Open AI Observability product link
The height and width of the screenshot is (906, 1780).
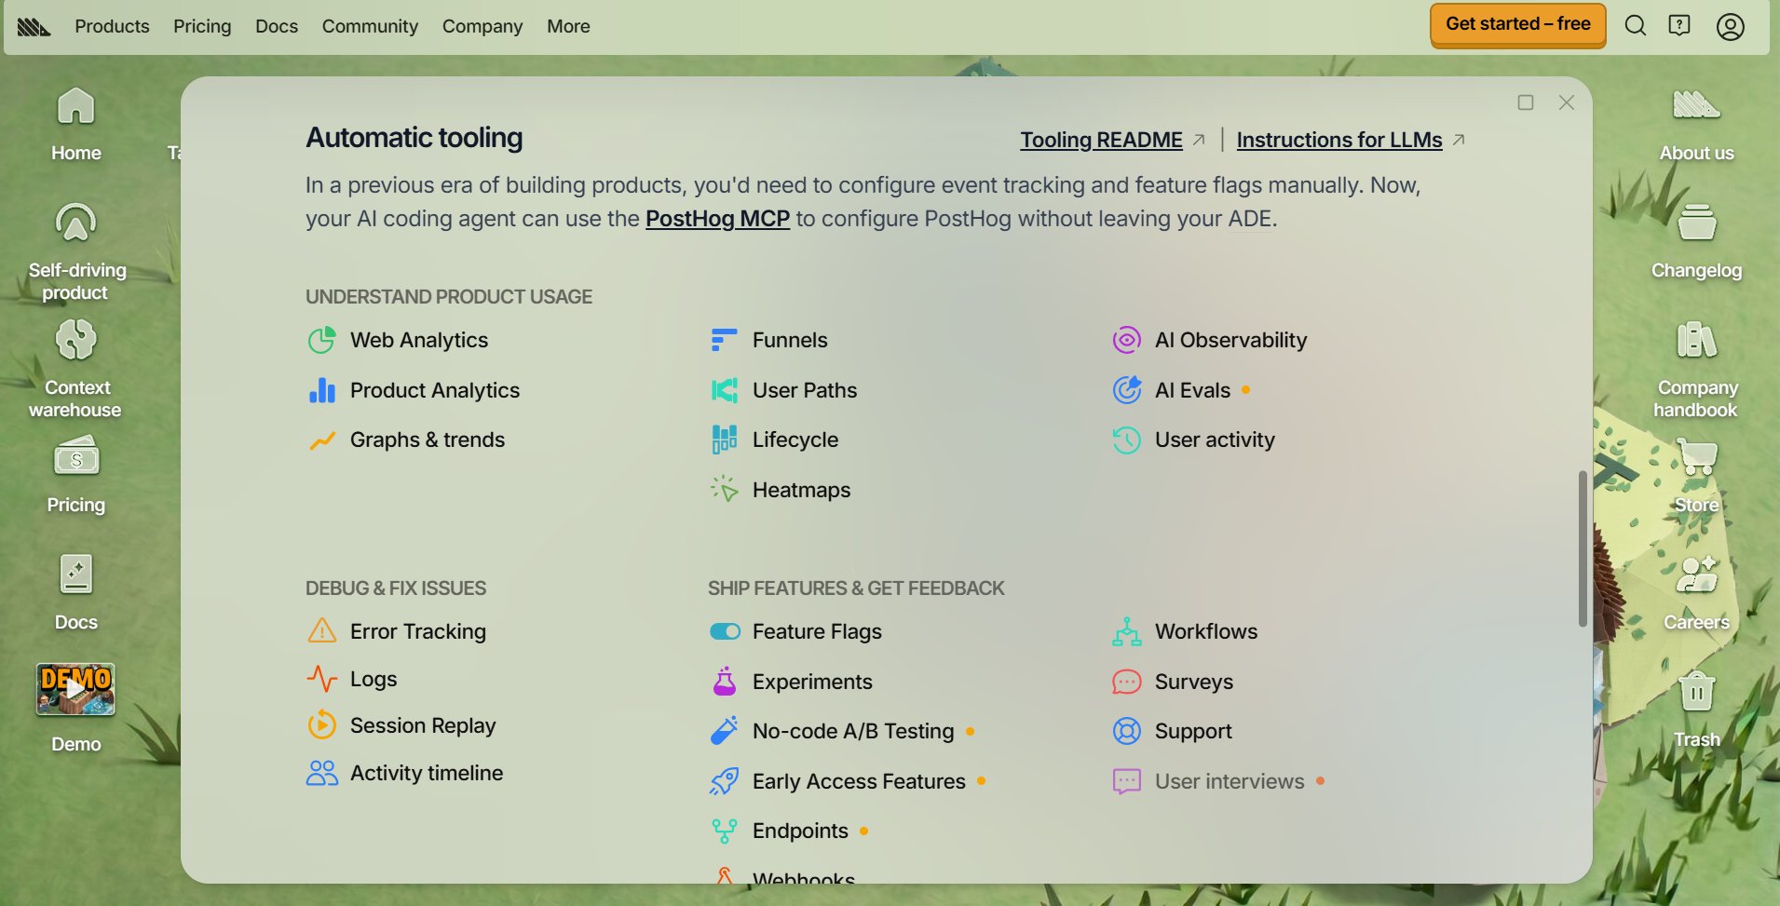tap(1210, 340)
